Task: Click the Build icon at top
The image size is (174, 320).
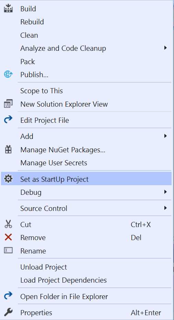Action: 8,9
